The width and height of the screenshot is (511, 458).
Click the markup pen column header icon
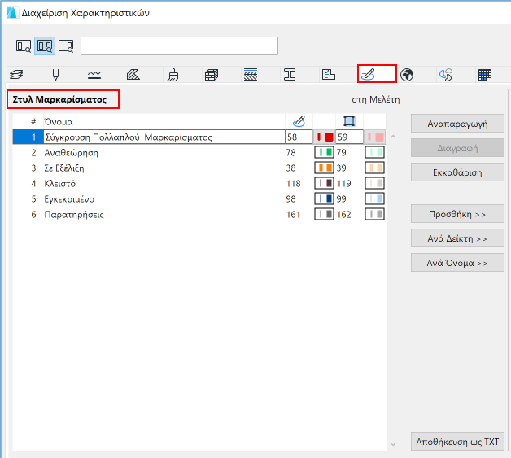point(299,121)
